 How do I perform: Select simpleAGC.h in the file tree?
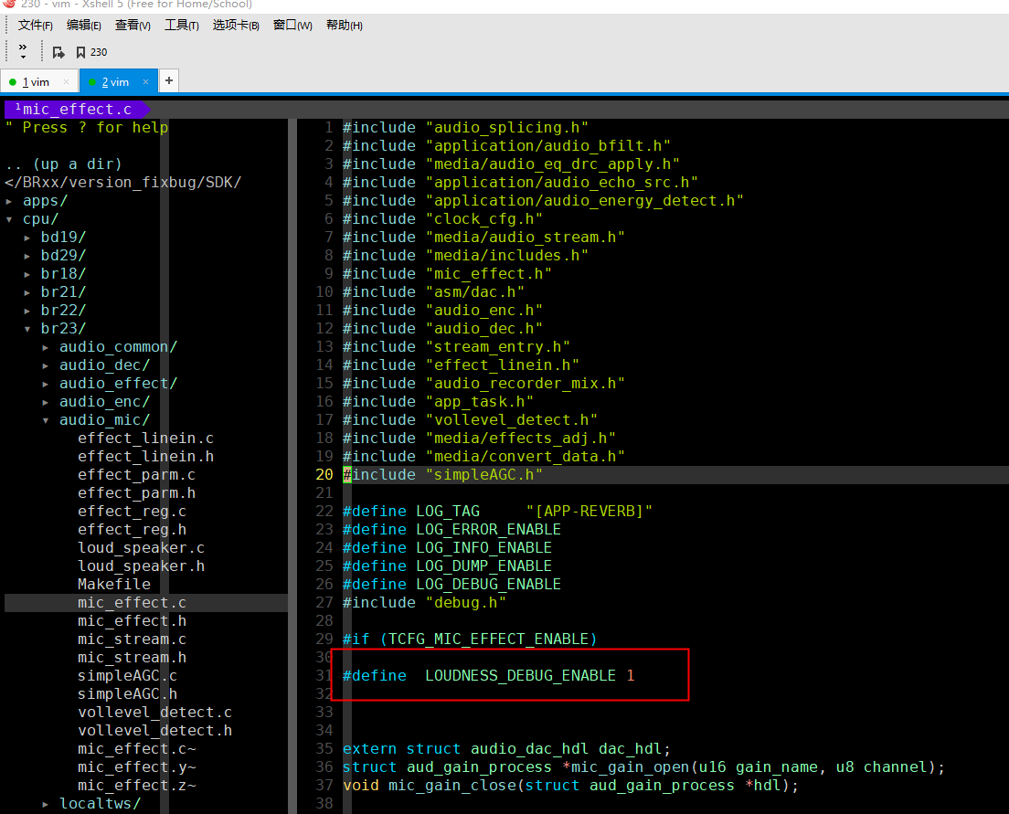[127, 694]
